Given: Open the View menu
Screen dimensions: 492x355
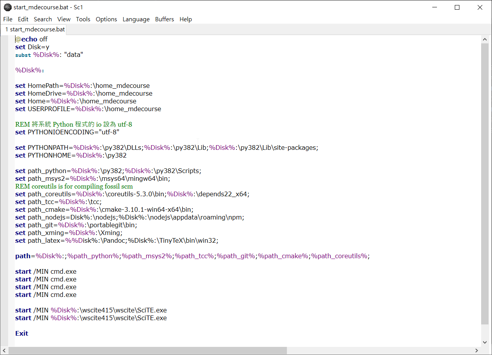Looking at the screenshot, I should tap(64, 19).
